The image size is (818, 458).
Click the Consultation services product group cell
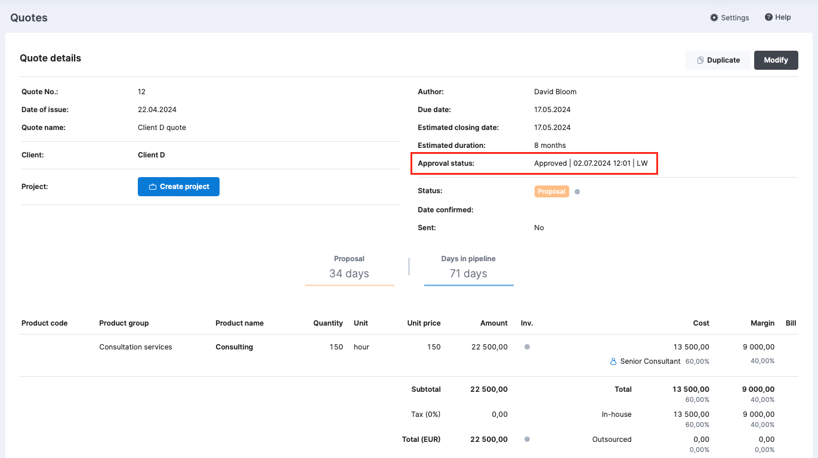tap(135, 347)
